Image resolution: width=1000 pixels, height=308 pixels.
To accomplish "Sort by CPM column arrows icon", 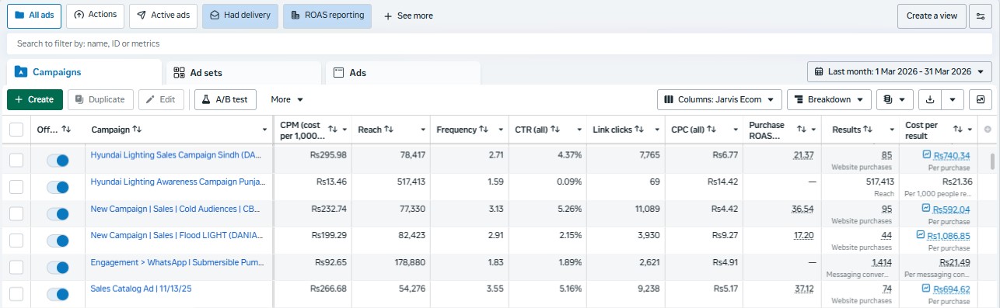I will point(333,129).
